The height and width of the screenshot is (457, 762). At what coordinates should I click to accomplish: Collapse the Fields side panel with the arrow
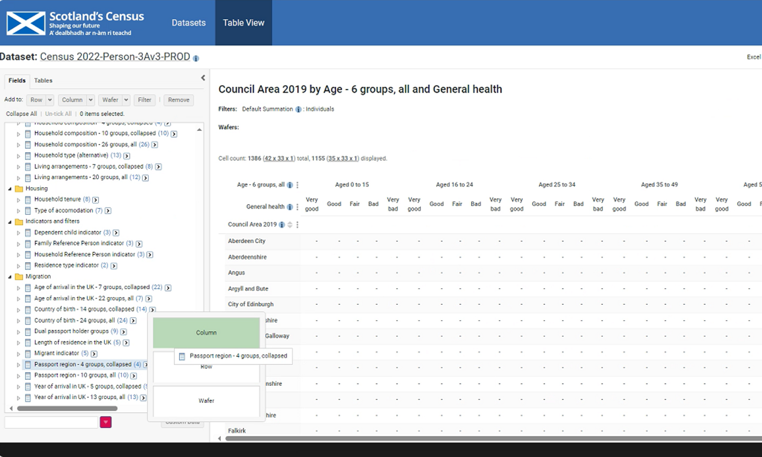click(203, 78)
